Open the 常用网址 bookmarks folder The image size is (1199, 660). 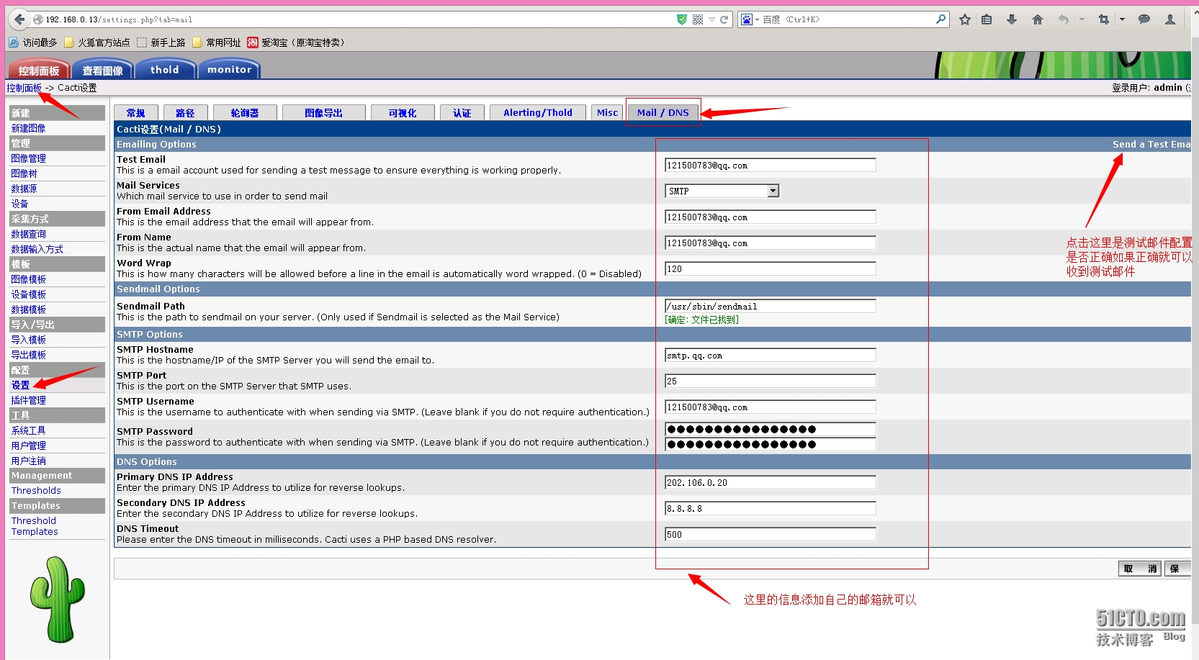[x=217, y=42]
